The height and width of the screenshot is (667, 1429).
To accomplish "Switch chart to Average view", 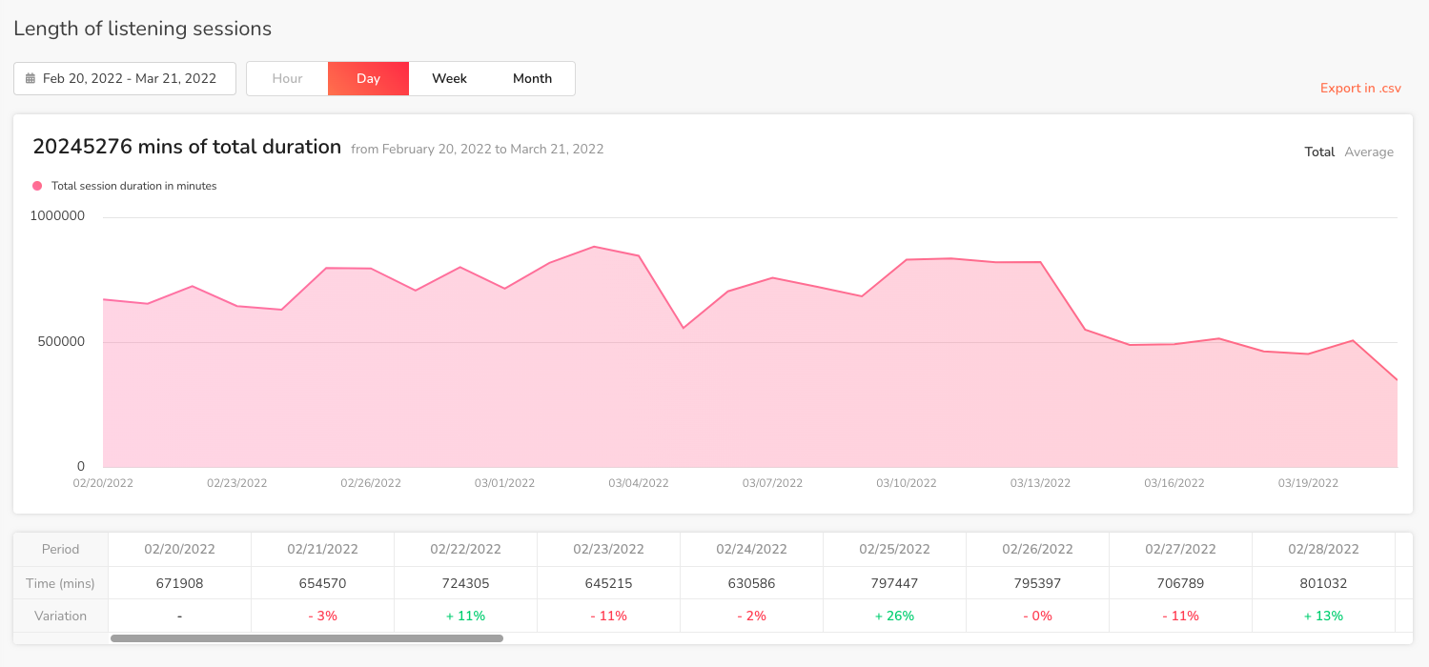I will tap(1368, 152).
